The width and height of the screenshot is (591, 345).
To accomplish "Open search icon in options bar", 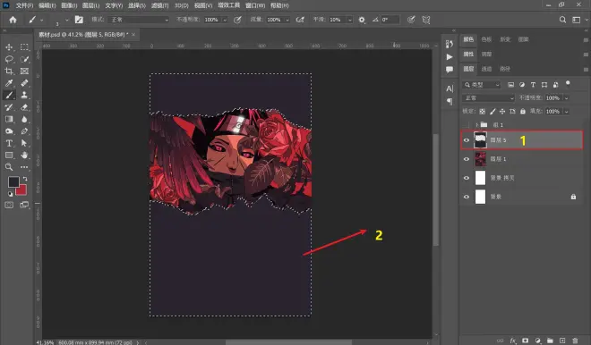I will 562,20.
